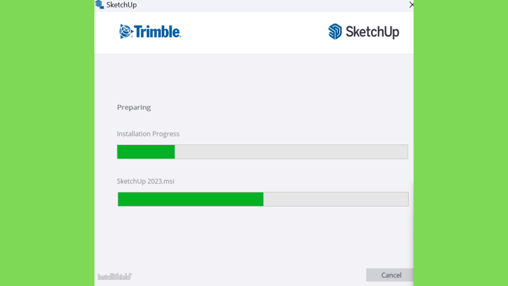Click the SketchUp wordmark in header
The width and height of the screenshot is (508, 286).
[x=372, y=32]
